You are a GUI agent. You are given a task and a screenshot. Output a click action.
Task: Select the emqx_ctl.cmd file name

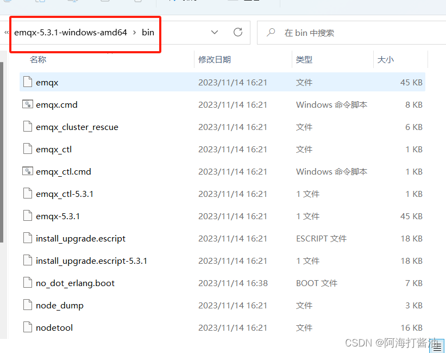64,172
